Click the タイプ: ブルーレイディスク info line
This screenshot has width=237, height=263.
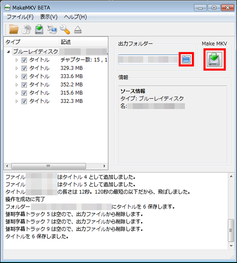pos(152,99)
